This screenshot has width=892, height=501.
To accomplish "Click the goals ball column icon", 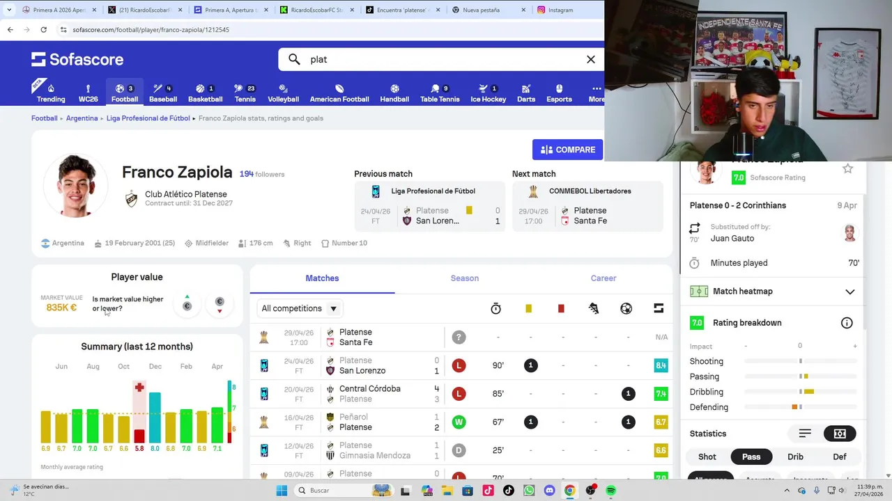I will (626, 308).
